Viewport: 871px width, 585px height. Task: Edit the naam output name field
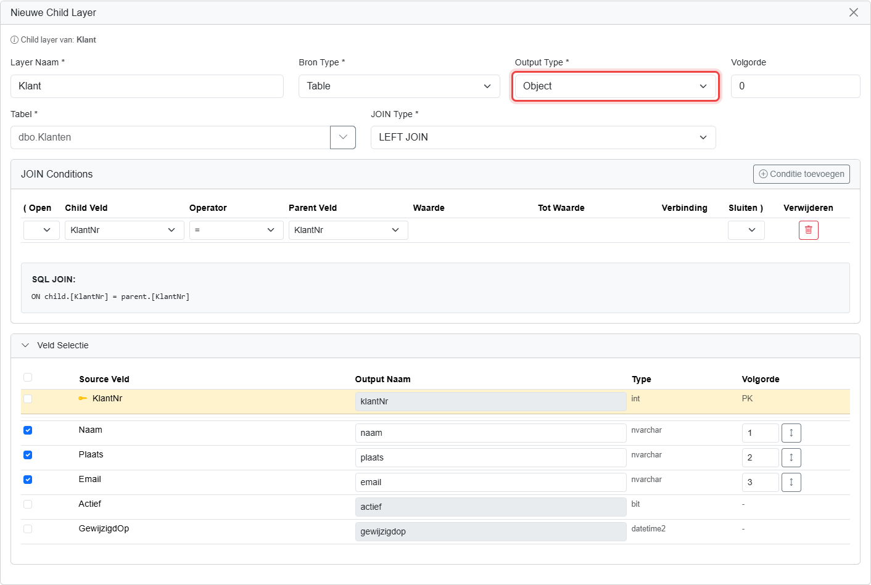[490, 433]
